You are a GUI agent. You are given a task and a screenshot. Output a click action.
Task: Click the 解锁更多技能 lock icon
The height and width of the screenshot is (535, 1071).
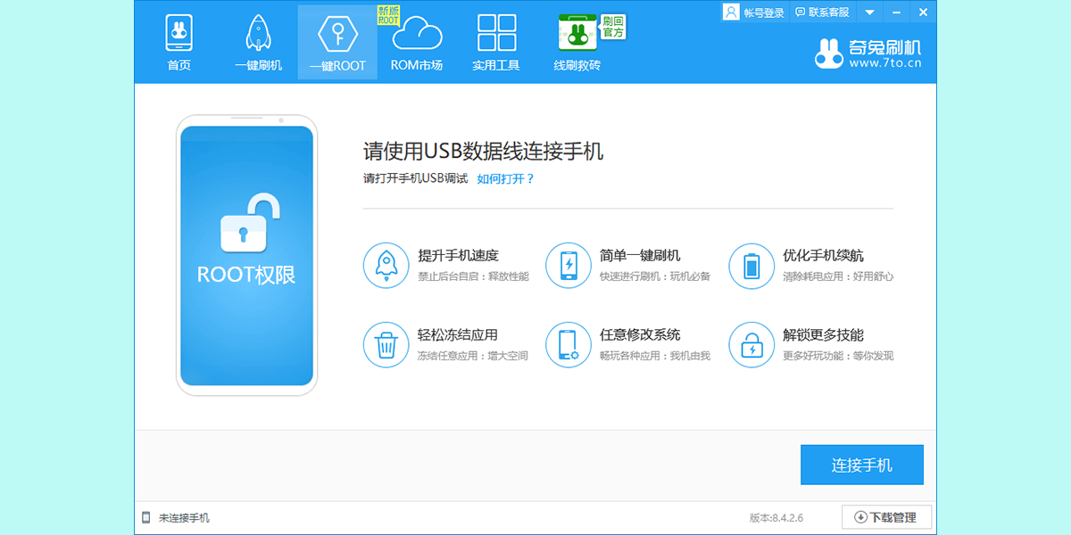click(x=751, y=345)
